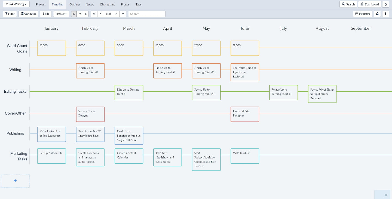Viewport: 392px width, 199px height.
Task: Open Take New Headshots and Work on Bio card
Action: pyautogui.click(x=168, y=157)
